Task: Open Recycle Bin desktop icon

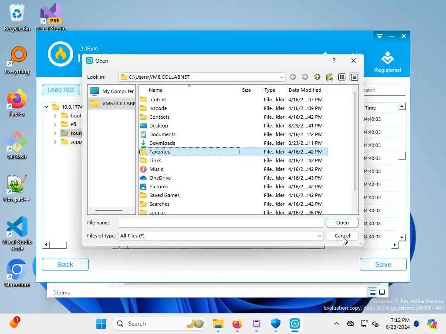Action: coord(17,17)
